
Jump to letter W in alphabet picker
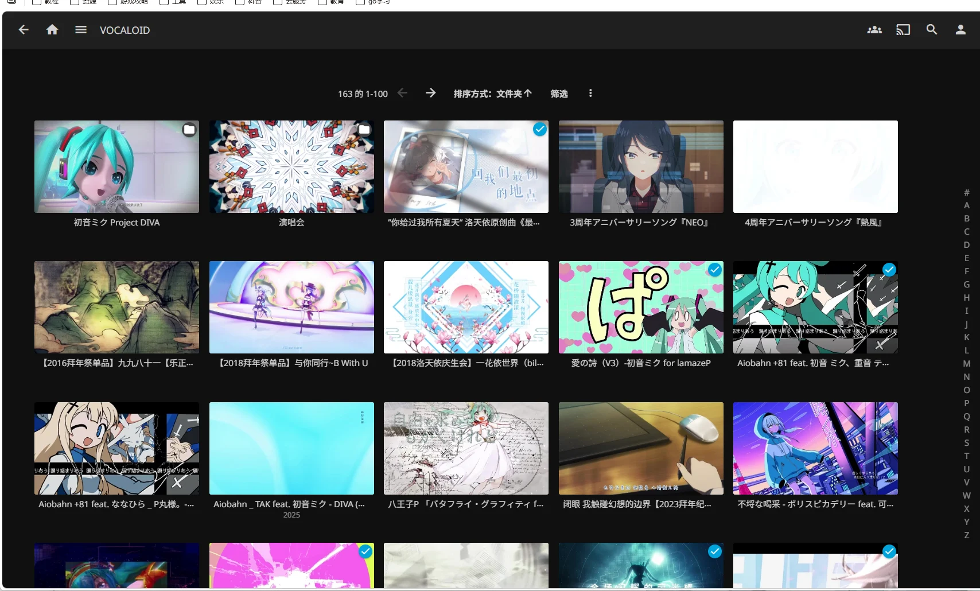(967, 496)
